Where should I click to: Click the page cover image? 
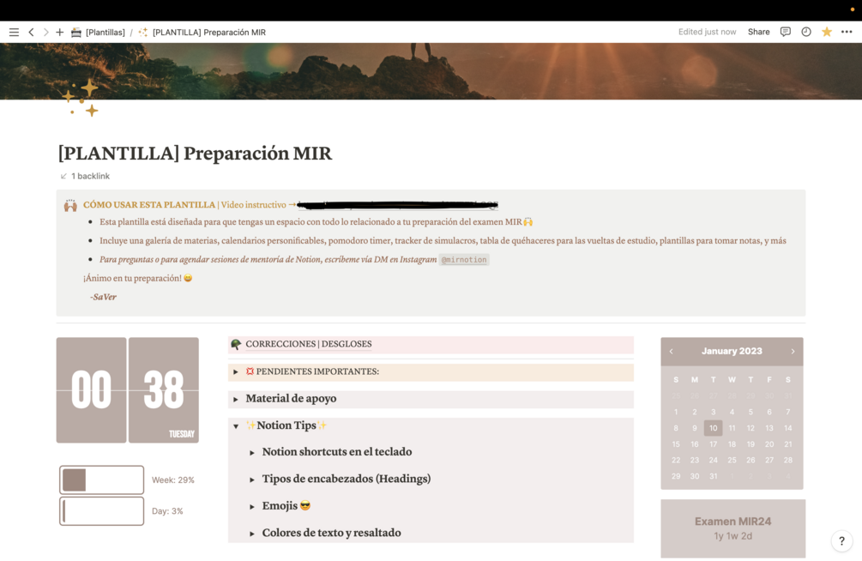(431, 71)
